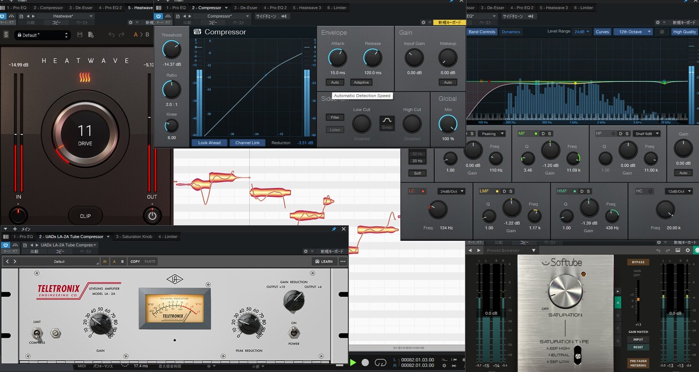Screen dimensions: 699x372
Task: Open the Peaking filter type dropdown
Action: point(493,133)
